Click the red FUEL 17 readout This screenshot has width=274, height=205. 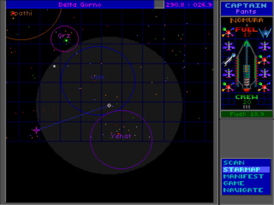pos(246,32)
